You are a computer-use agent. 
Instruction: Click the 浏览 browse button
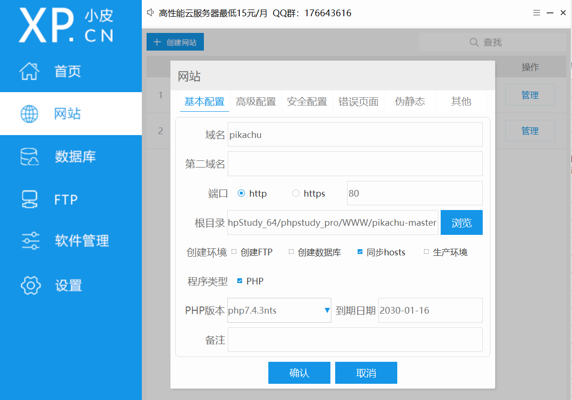[x=461, y=222]
